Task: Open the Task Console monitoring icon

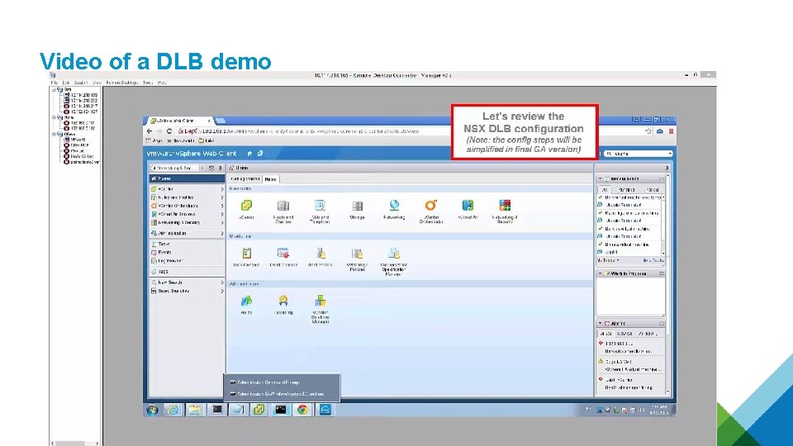Action: [246, 253]
